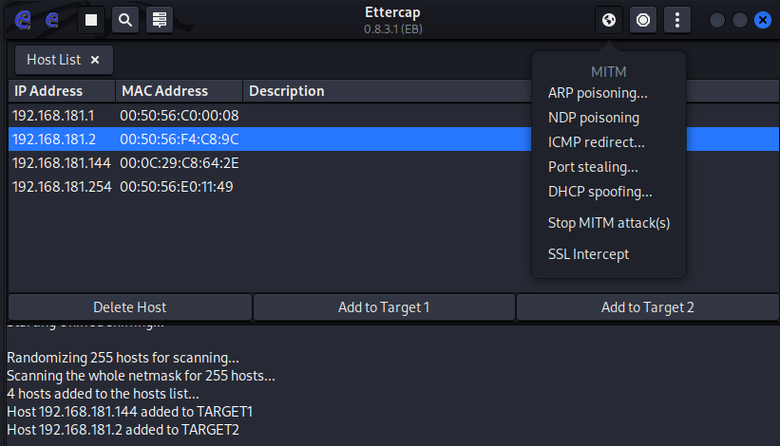
Task: Click the MITM globe menu icon
Action: [608, 19]
